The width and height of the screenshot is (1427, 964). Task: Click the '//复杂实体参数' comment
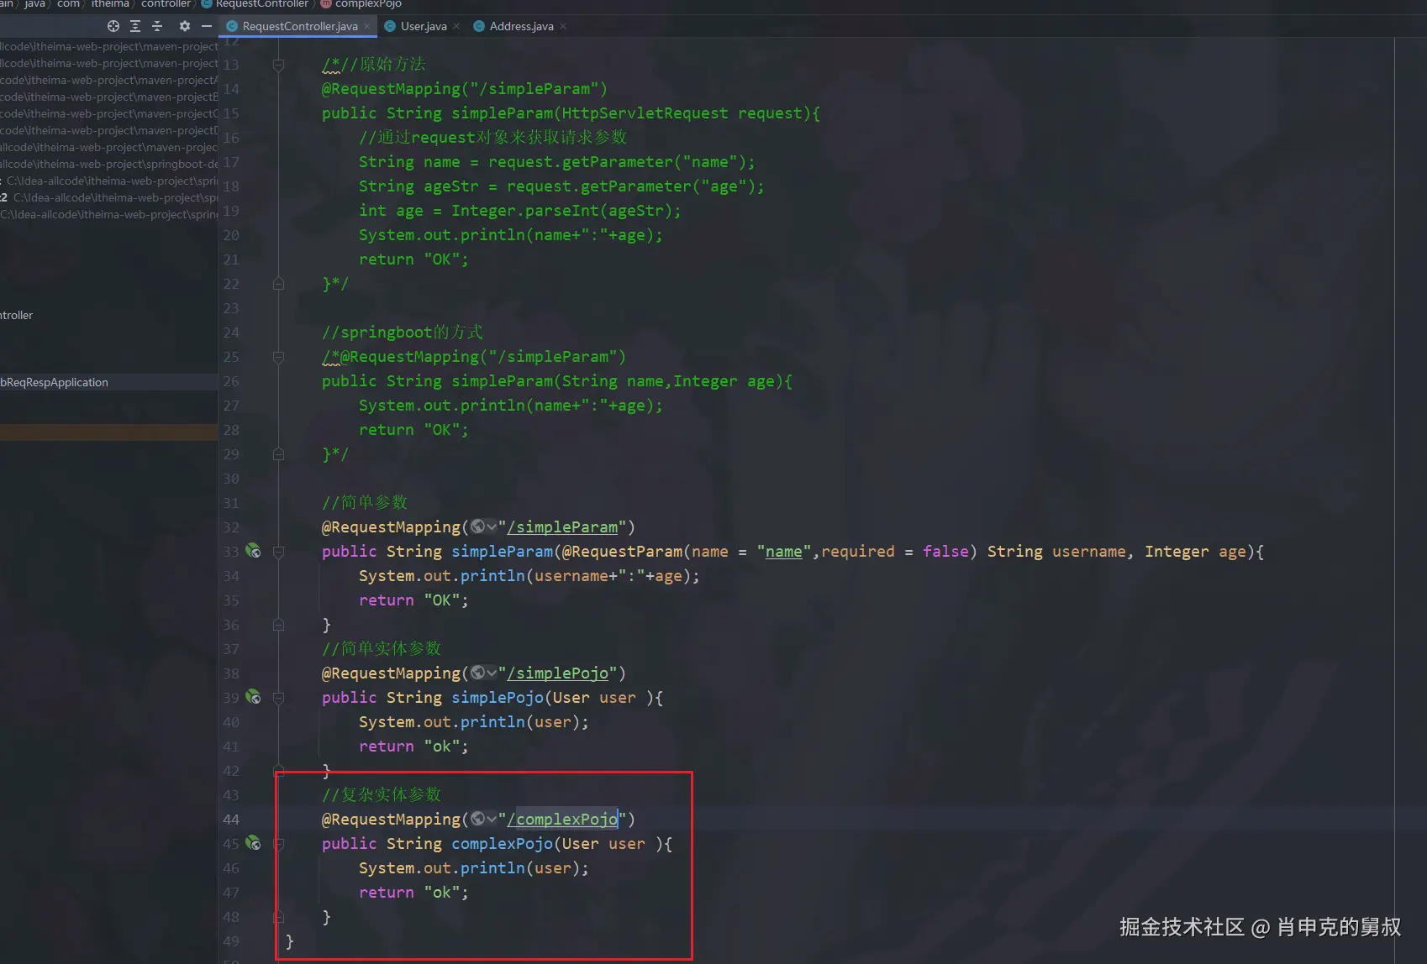pos(382,795)
